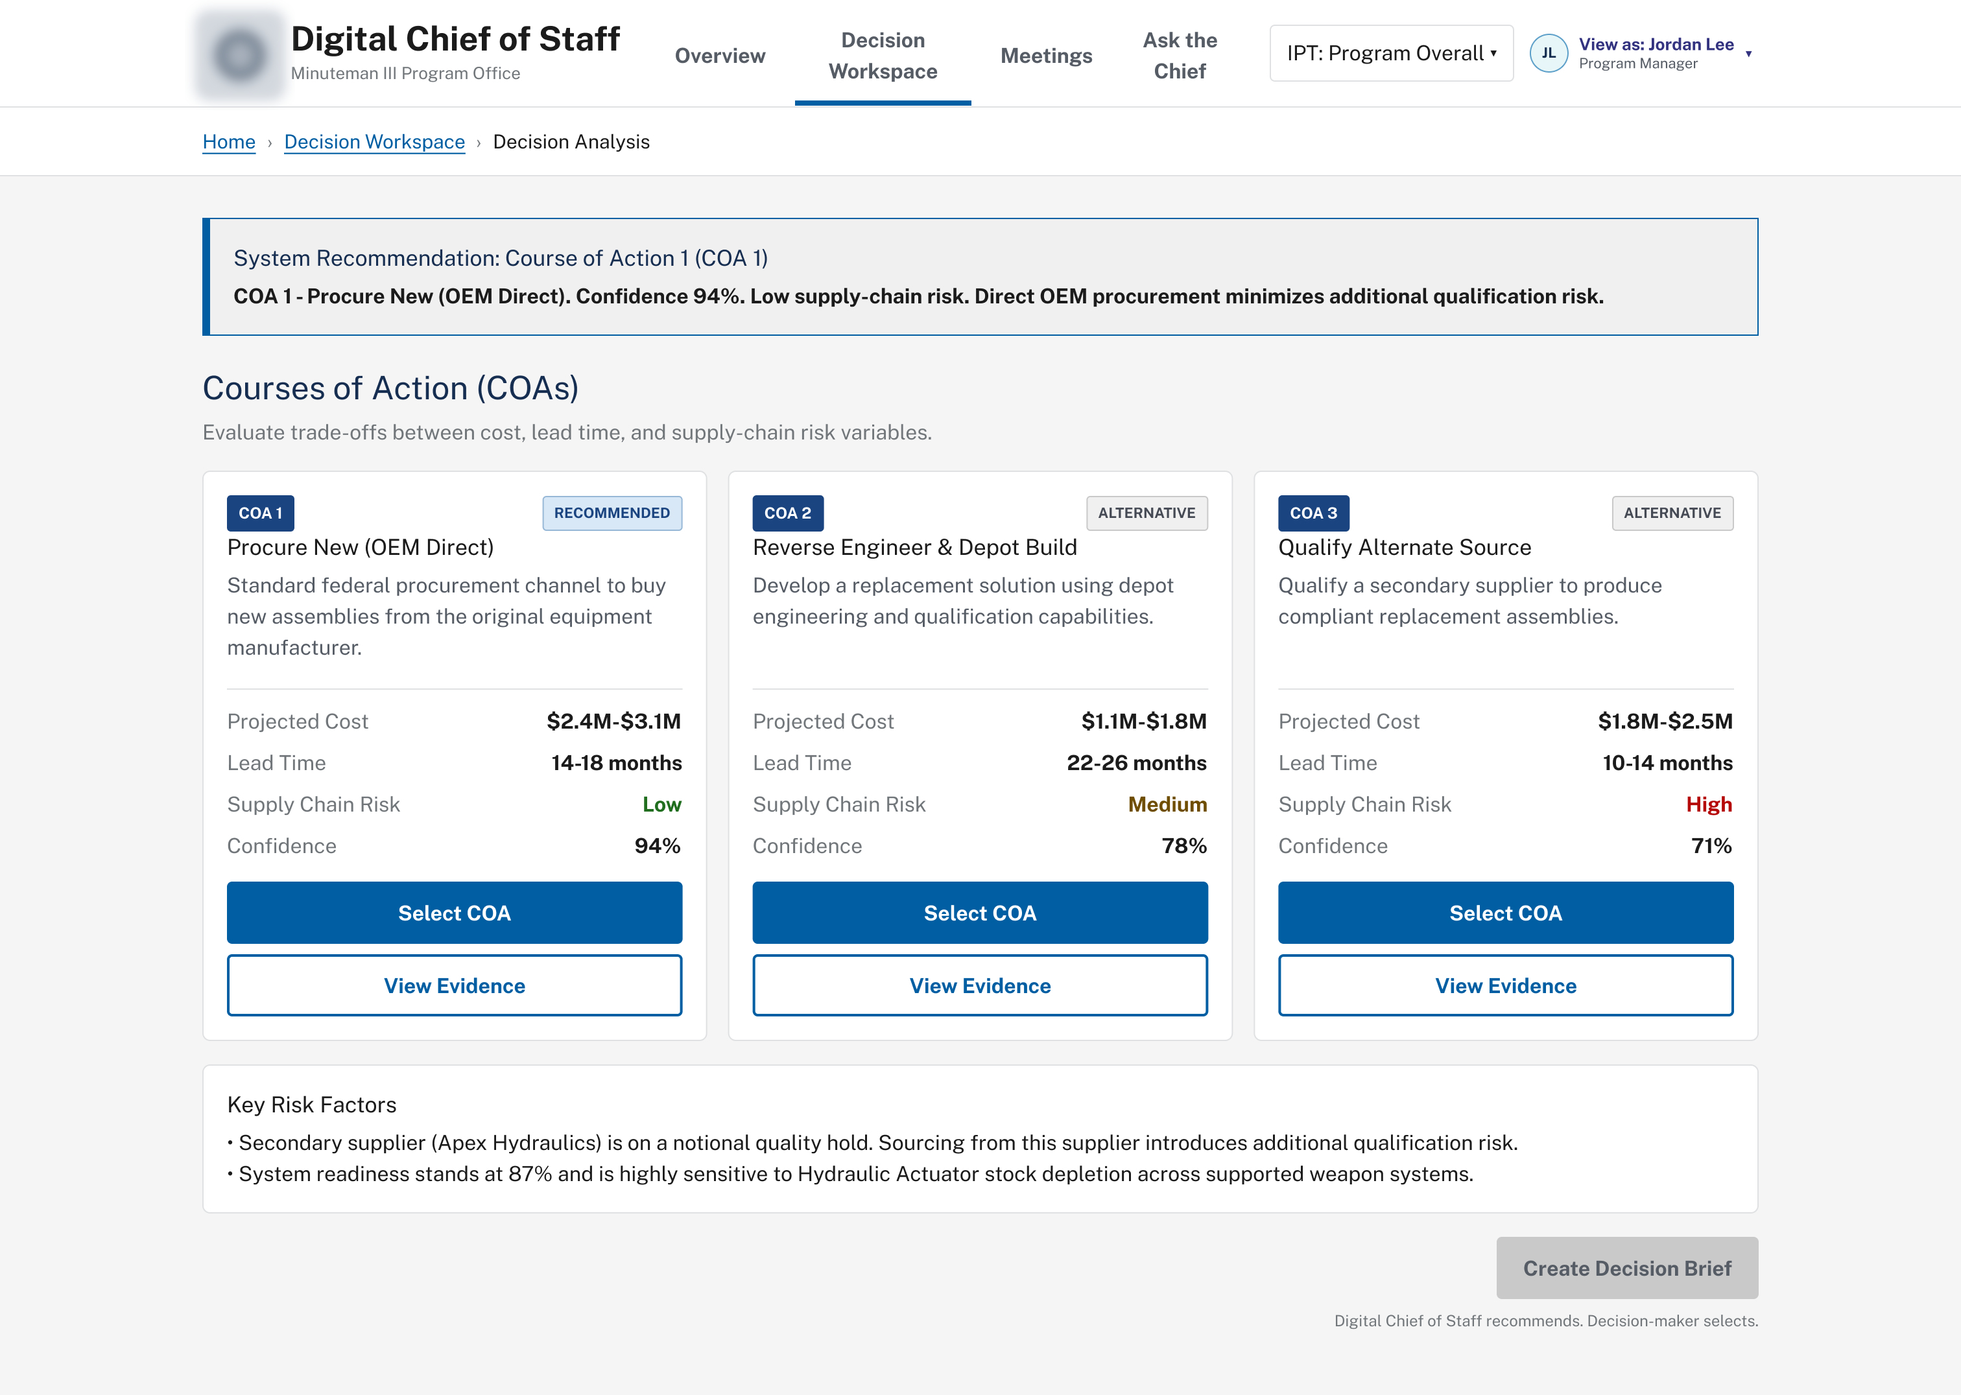The image size is (1961, 1395).
Task: Click the $1.1M-$1.8M projected cost value
Action: (1144, 721)
